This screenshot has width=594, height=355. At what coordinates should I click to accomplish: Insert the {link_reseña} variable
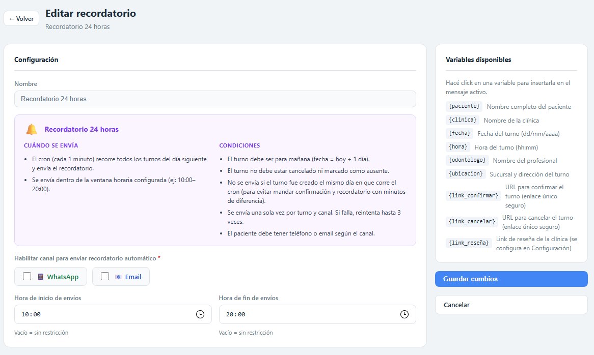(469, 243)
